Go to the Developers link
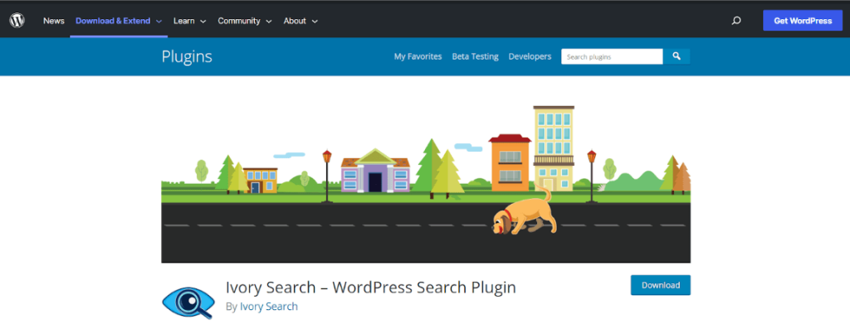 click(530, 56)
